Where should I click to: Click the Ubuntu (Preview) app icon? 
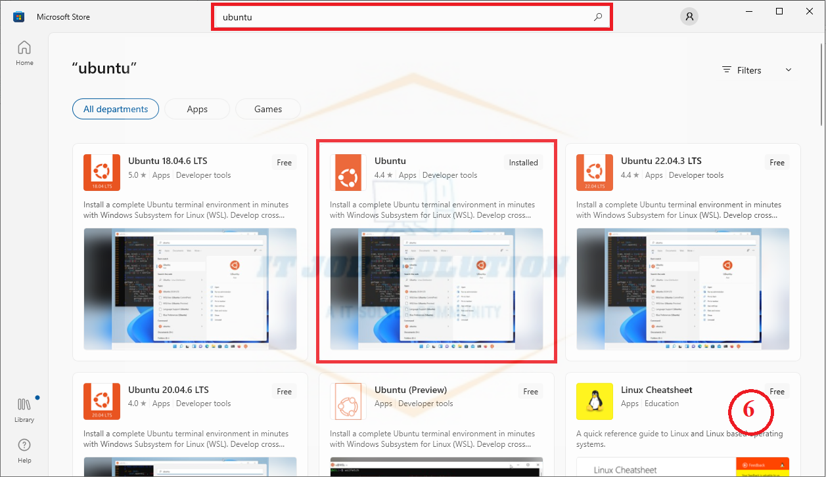click(348, 401)
